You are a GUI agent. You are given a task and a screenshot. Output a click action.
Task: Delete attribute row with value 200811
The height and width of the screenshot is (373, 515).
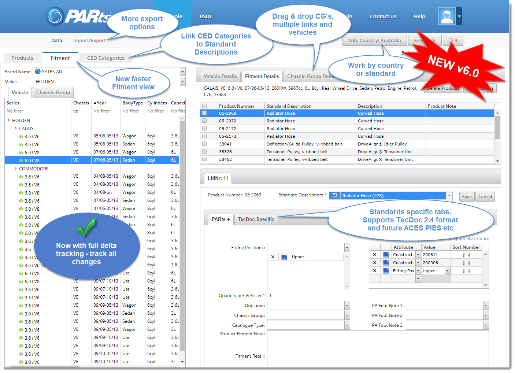[x=374, y=255]
